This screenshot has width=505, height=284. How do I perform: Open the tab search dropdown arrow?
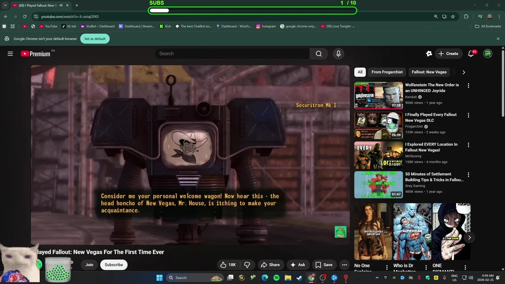5,5
